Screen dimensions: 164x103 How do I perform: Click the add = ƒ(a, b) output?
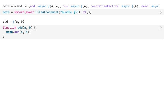click(14, 22)
